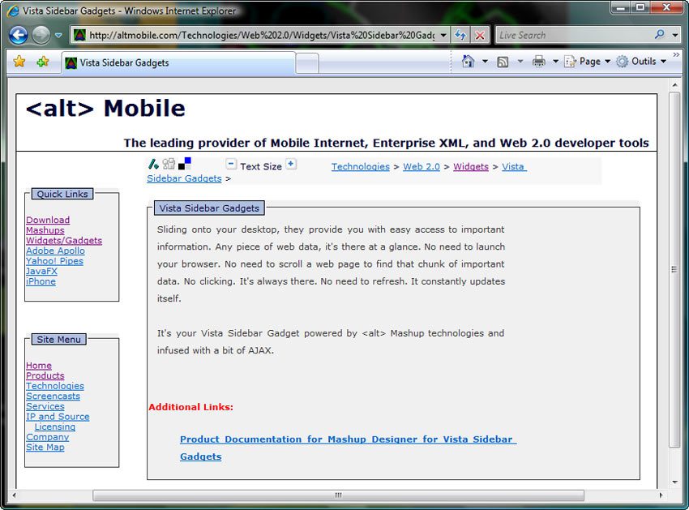This screenshot has height=510, width=689.
Task: Open the Widgets/Gadgets quick link
Action: [64, 241]
